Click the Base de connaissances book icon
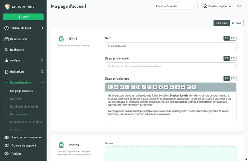Screen dimensions: 248x161 point(7,137)
